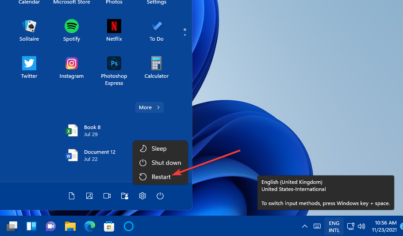Open the volume speaker icon
Image resolution: width=403 pixels, height=236 pixels.
pos(361,226)
